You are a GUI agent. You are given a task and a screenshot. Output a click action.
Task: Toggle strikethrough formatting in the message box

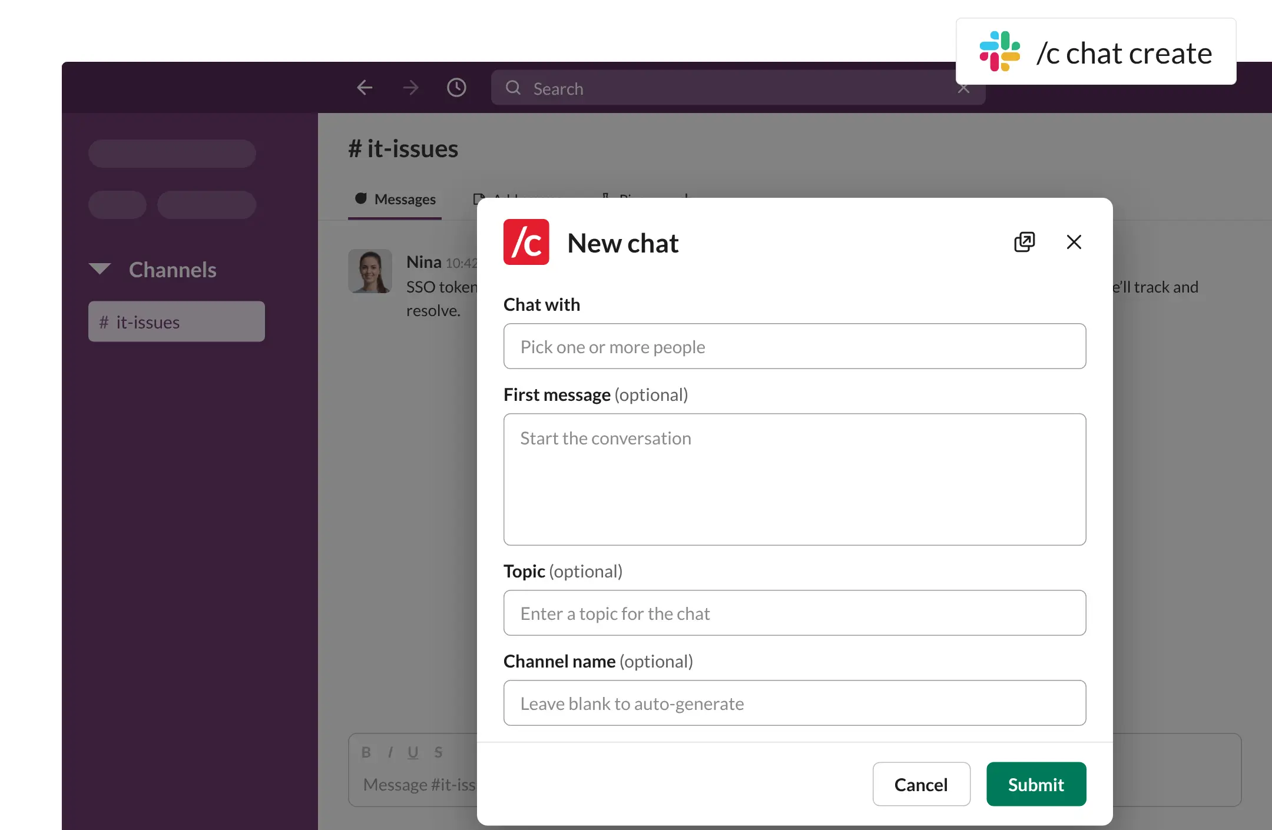click(438, 752)
